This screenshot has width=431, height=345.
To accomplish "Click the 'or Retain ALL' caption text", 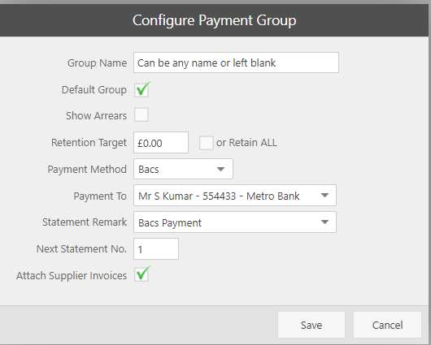I will [246, 143].
